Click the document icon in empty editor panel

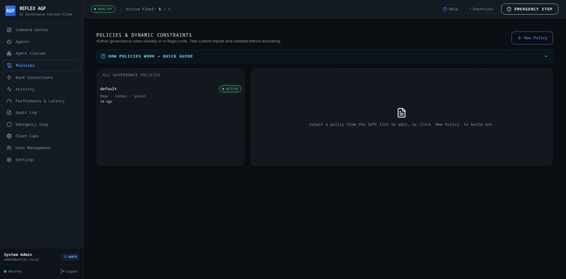point(402,112)
